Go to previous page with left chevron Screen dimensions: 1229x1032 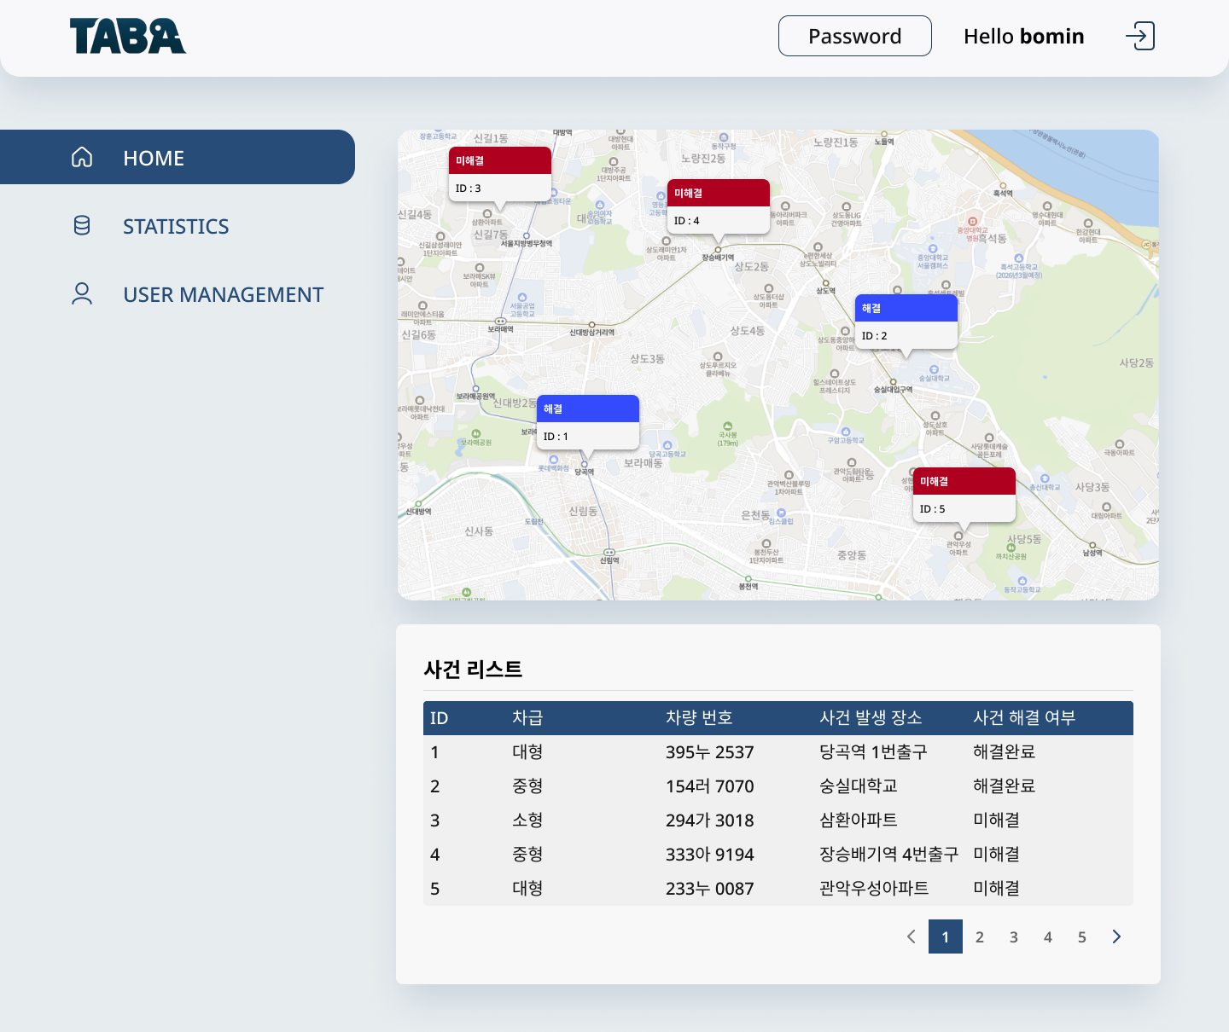coord(911,936)
